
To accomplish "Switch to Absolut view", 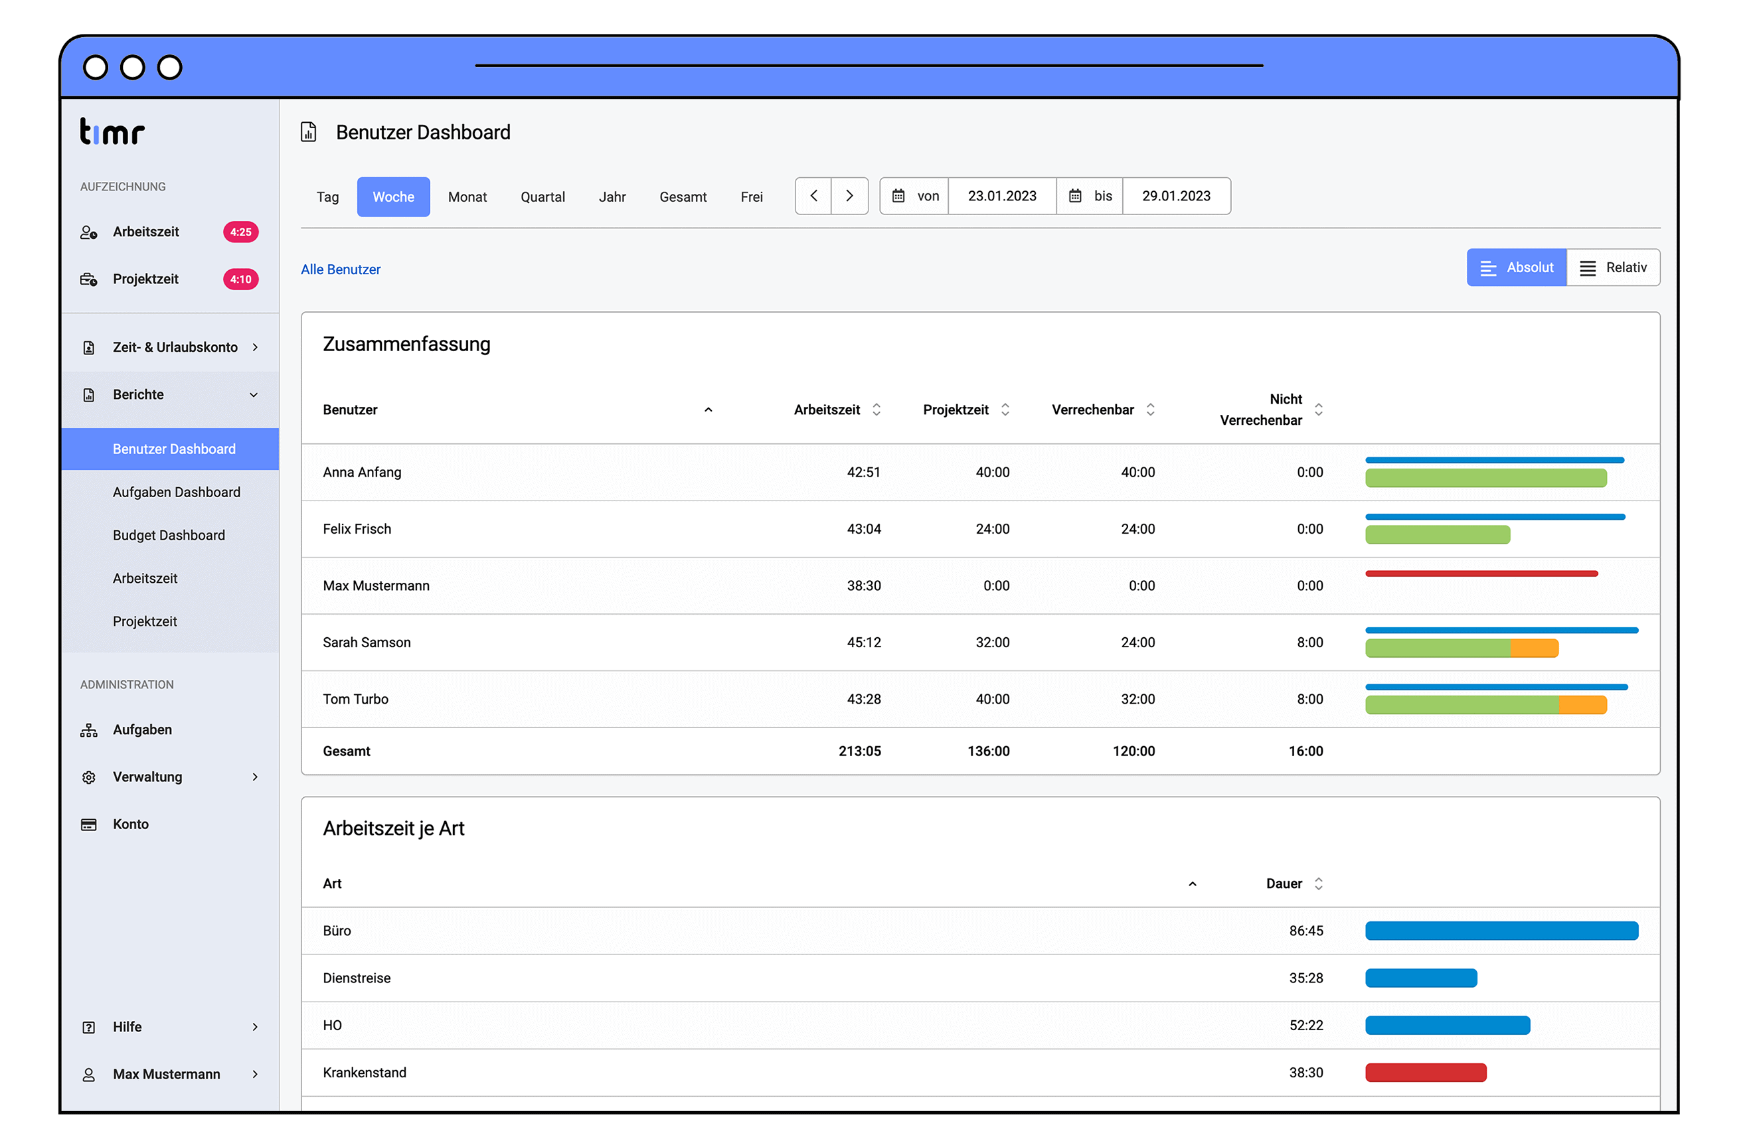I will [1517, 268].
